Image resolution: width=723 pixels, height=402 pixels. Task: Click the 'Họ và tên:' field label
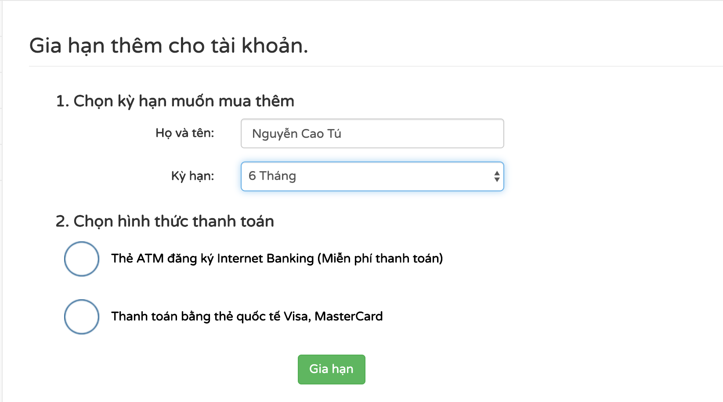click(x=185, y=133)
